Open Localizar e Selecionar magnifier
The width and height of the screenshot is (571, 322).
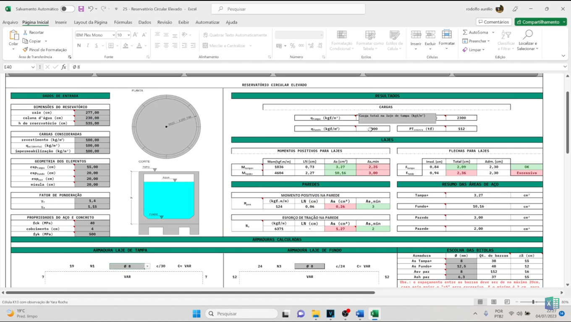click(528, 35)
